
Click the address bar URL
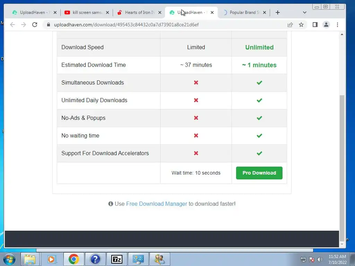pyautogui.click(x=126, y=25)
